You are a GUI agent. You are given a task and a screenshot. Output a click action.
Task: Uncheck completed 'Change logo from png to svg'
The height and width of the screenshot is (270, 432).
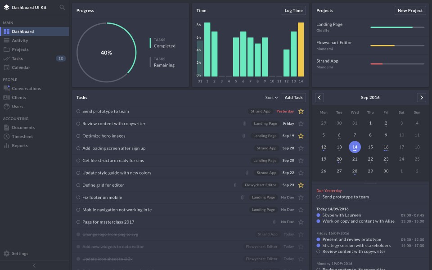click(78, 234)
